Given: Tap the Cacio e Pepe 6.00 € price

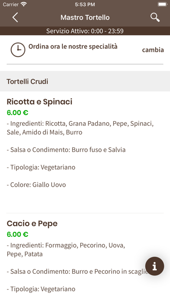Looking at the screenshot, I should pyautogui.click(x=17, y=234).
